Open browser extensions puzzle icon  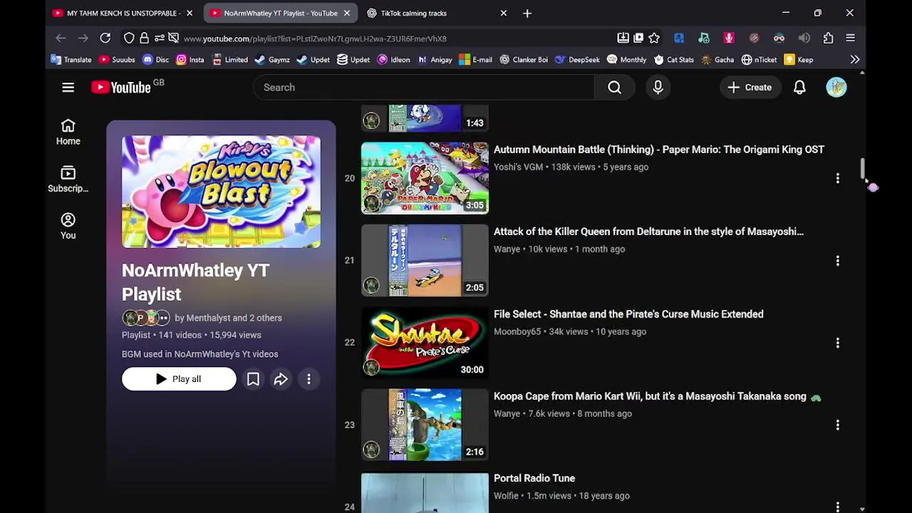click(x=828, y=38)
